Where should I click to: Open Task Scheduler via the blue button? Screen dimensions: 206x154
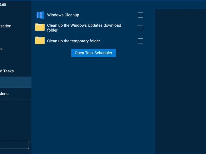click(x=93, y=53)
